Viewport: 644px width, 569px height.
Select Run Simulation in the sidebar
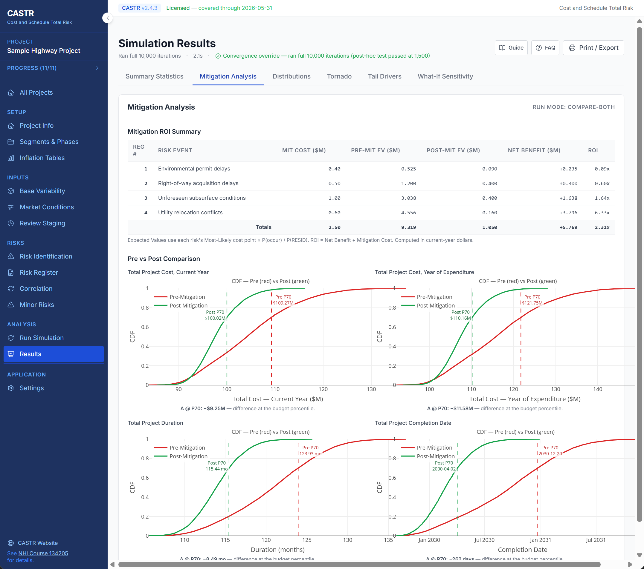[x=42, y=338]
